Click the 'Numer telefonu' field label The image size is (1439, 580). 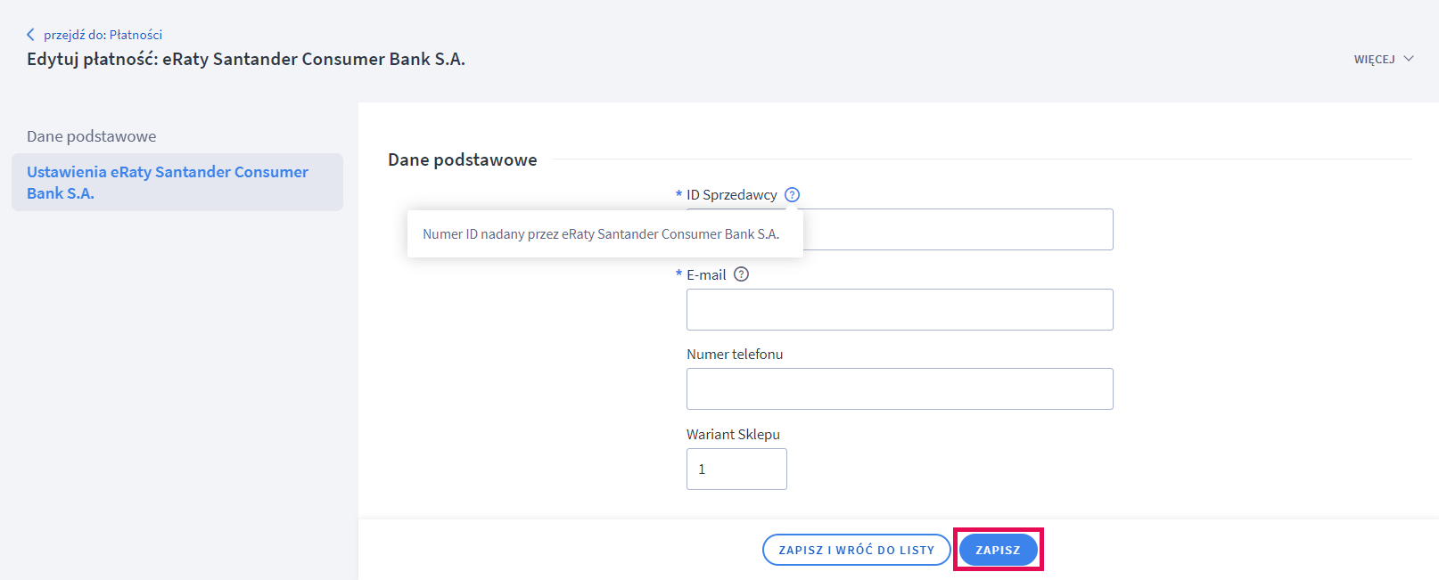[735, 354]
